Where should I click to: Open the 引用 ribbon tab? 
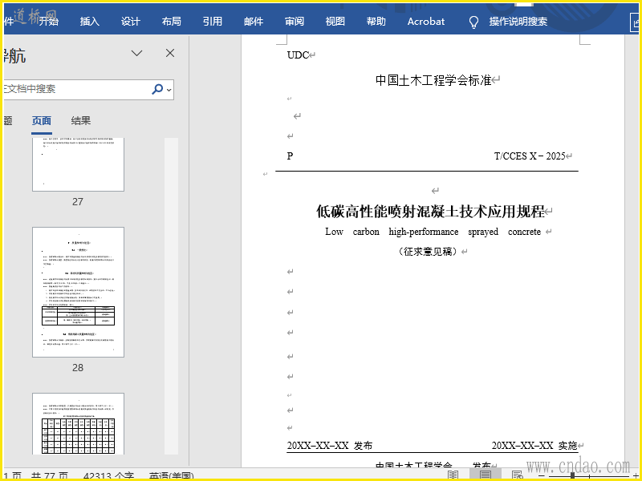[213, 22]
